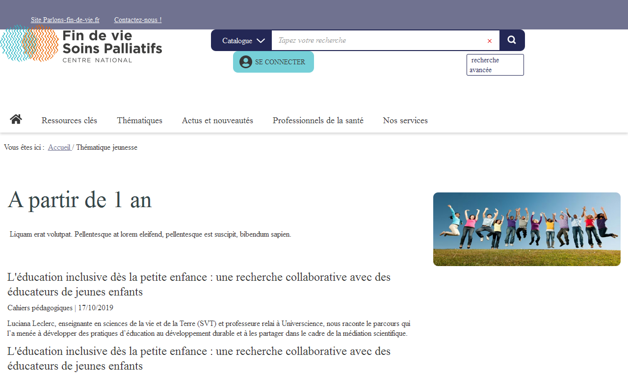Open the Ressources clés menu
Screen dimensions: 628x377
pyautogui.click(x=69, y=121)
